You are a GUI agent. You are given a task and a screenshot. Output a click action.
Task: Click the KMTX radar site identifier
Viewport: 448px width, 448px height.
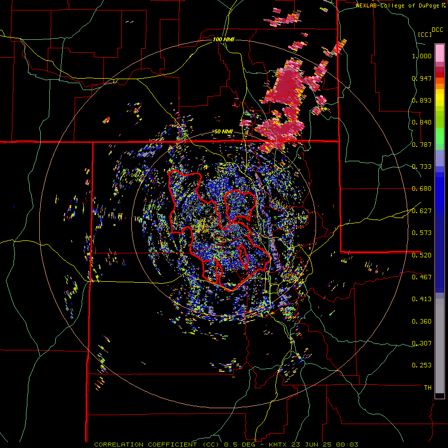tap(278, 445)
